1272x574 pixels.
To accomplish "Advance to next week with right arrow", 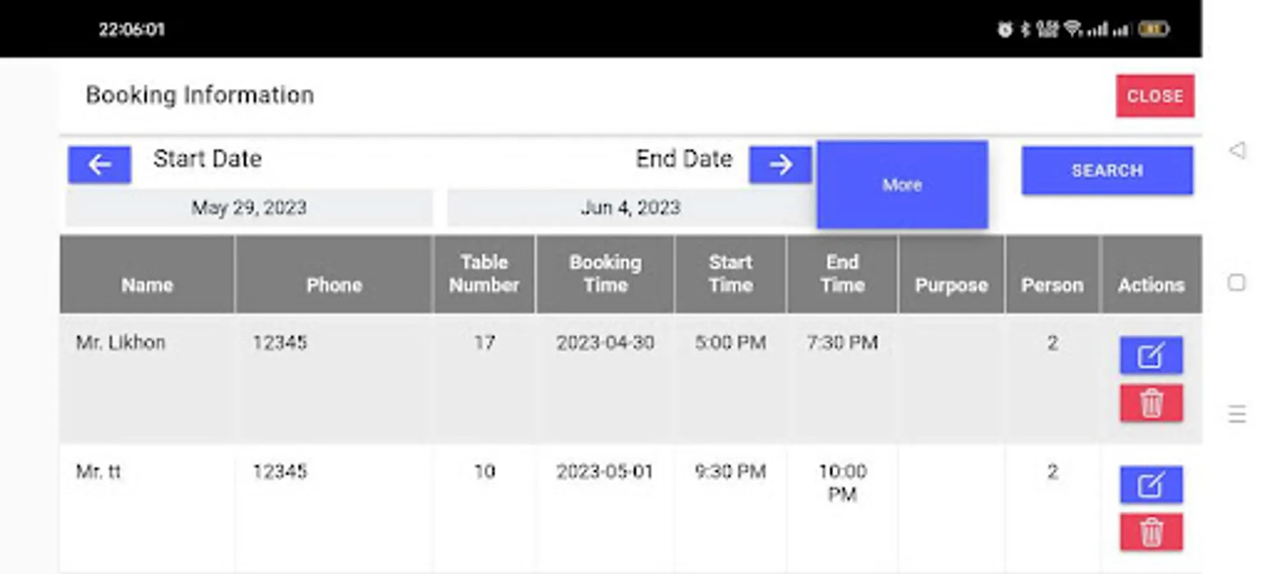I will (780, 165).
